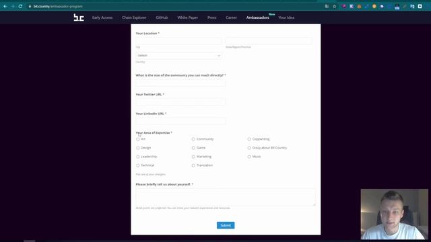This screenshot has height=242, width=431.
Task: Click the State/Region/Province input field
Action: click(x=269, y=40)
